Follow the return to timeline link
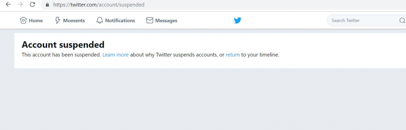This screenshot has width=406, height=130. [233, 55]
